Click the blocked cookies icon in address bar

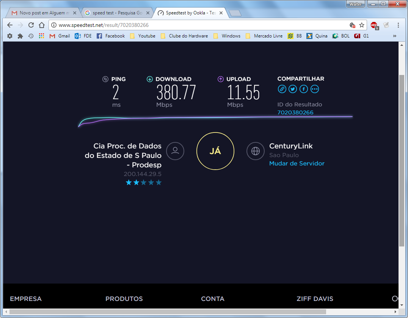coord(352,25)
